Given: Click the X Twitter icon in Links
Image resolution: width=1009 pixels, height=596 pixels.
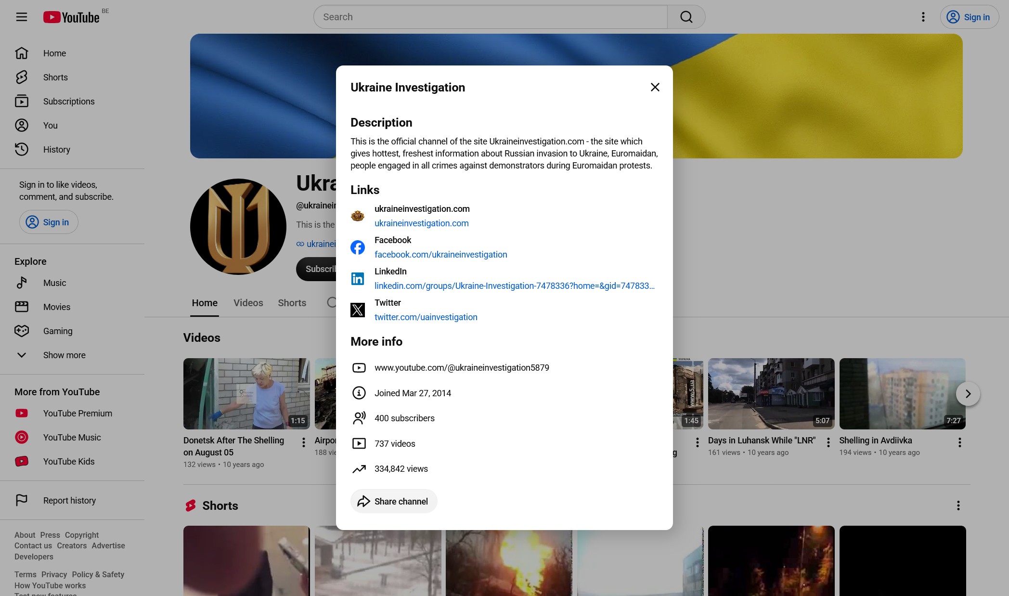Looking at the screenshot, I should 358,310.
